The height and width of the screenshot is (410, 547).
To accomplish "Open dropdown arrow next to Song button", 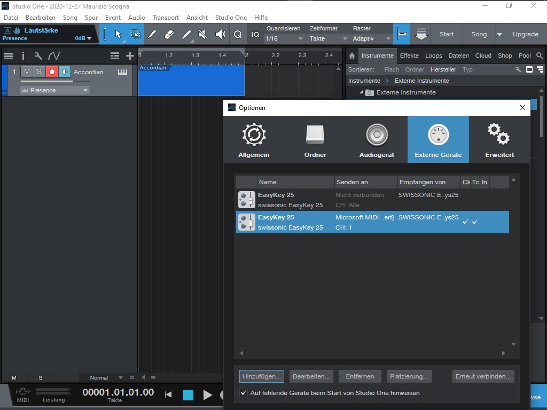I will coord(499,34).
